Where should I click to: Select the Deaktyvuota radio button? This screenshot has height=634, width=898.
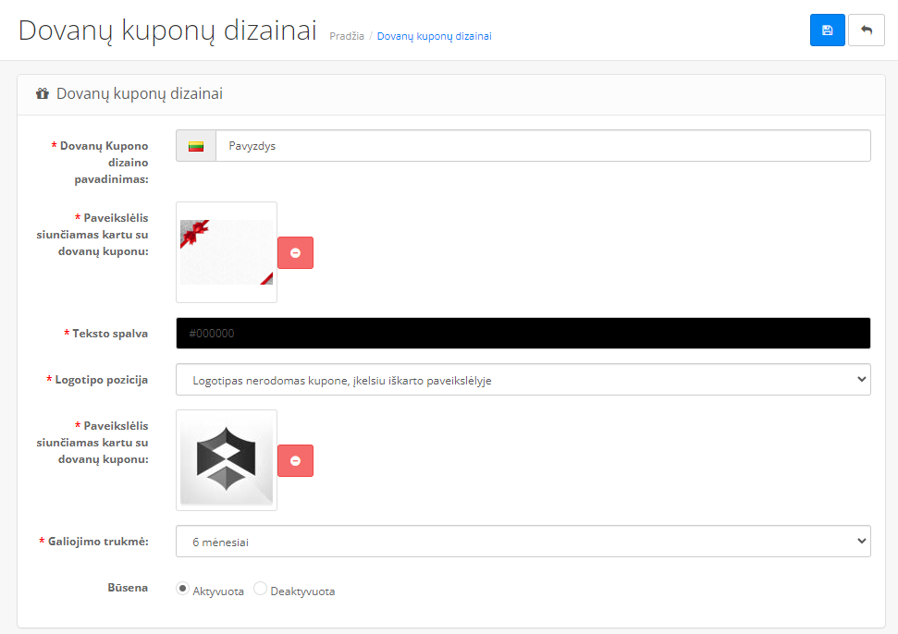click(260, 588)
